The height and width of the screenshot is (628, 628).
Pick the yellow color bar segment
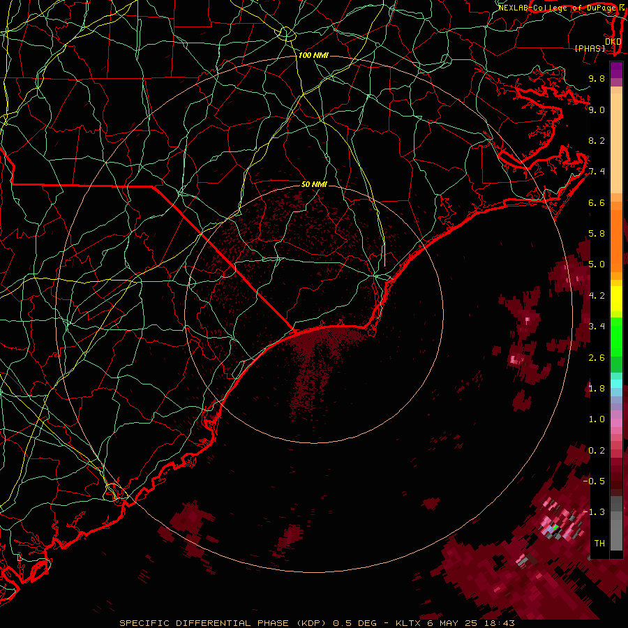(x=616, y=299)
